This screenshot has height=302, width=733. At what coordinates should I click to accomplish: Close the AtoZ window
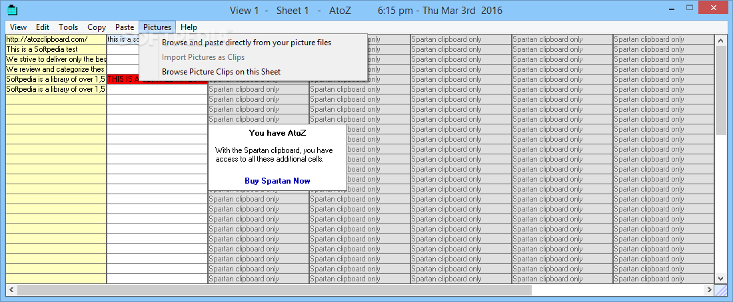pyautogui.click(x=714, y=8)
